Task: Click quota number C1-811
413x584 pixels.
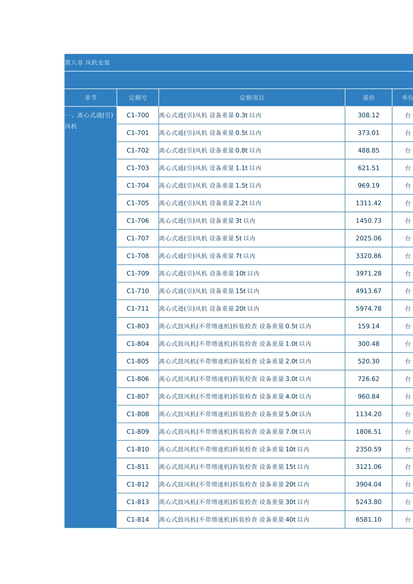Action: (138, 467)
